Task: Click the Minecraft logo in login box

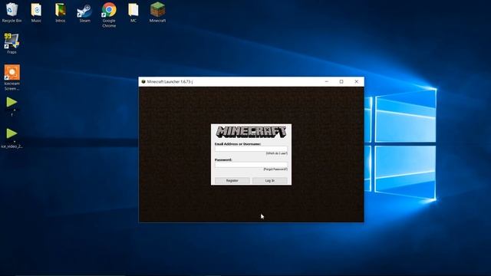Action: click(x=251, y=132)
